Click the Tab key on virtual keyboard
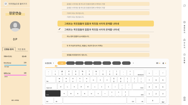 (x=50, y=80)
